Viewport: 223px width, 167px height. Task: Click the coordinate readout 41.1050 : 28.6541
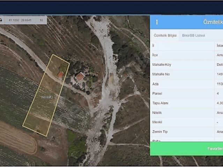pos(20,20)
